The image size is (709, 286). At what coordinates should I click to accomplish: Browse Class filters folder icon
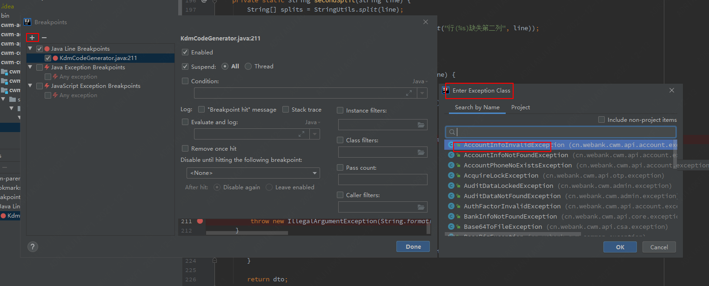pyautogui.click(x=421, y=152)
